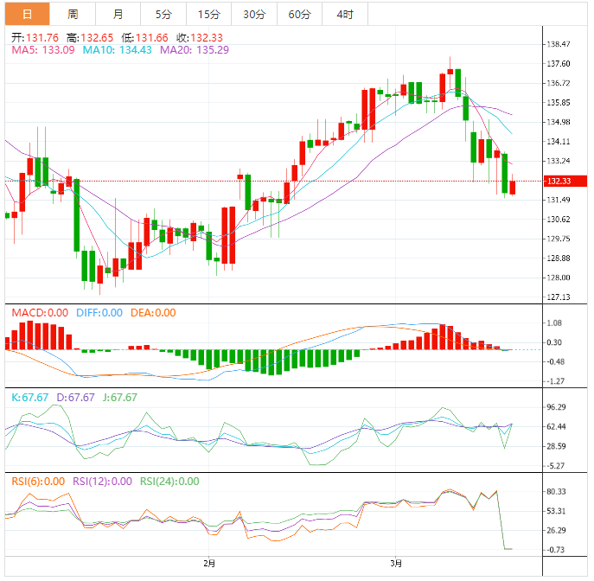Click the 低:131.66 low price value

pos(144,38)
